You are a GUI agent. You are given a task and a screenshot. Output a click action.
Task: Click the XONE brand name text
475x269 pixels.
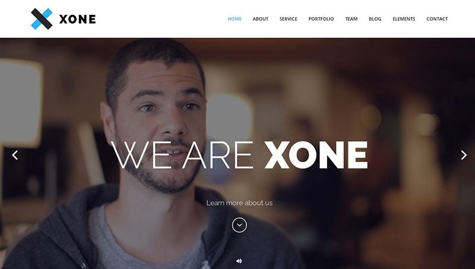coord(78,19)
